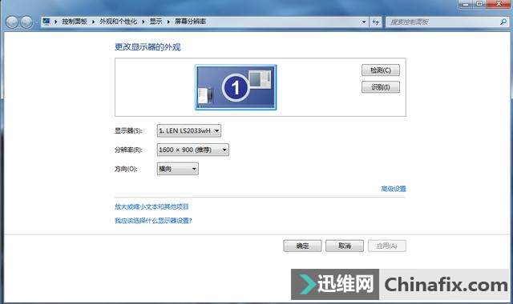Viewport: 513px width, 304px height.
Task: Click the 分辨率(R): label
Action: click(128, 150)
